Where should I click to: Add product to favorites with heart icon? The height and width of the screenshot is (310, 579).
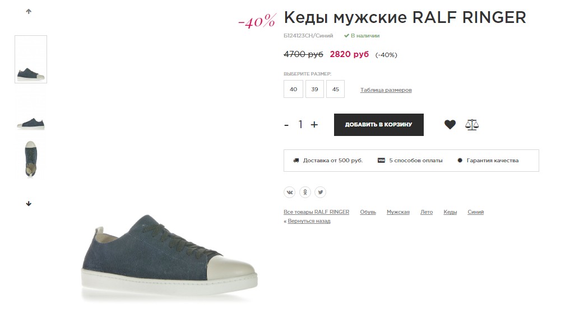[x=450, y=125]
